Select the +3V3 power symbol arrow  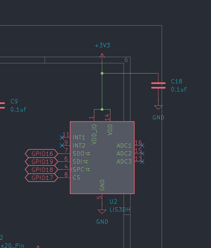click(x=102, y=56)
